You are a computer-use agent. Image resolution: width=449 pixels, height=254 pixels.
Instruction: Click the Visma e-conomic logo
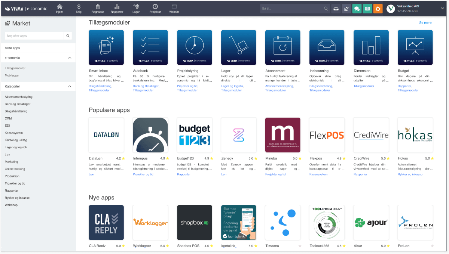[x=26, y=9]
